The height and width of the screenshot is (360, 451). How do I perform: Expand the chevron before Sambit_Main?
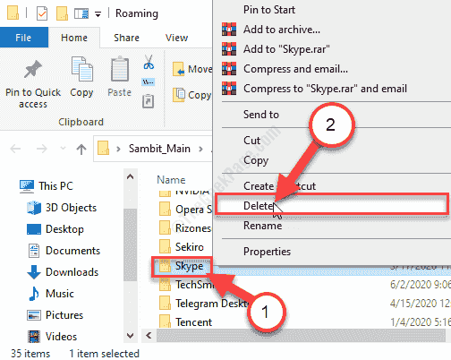pyautogui.click(x=118, y=149)
